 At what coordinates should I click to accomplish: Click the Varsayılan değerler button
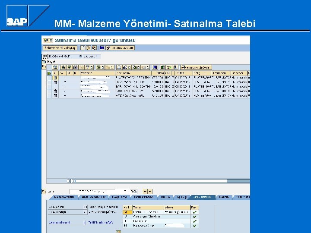196,67
